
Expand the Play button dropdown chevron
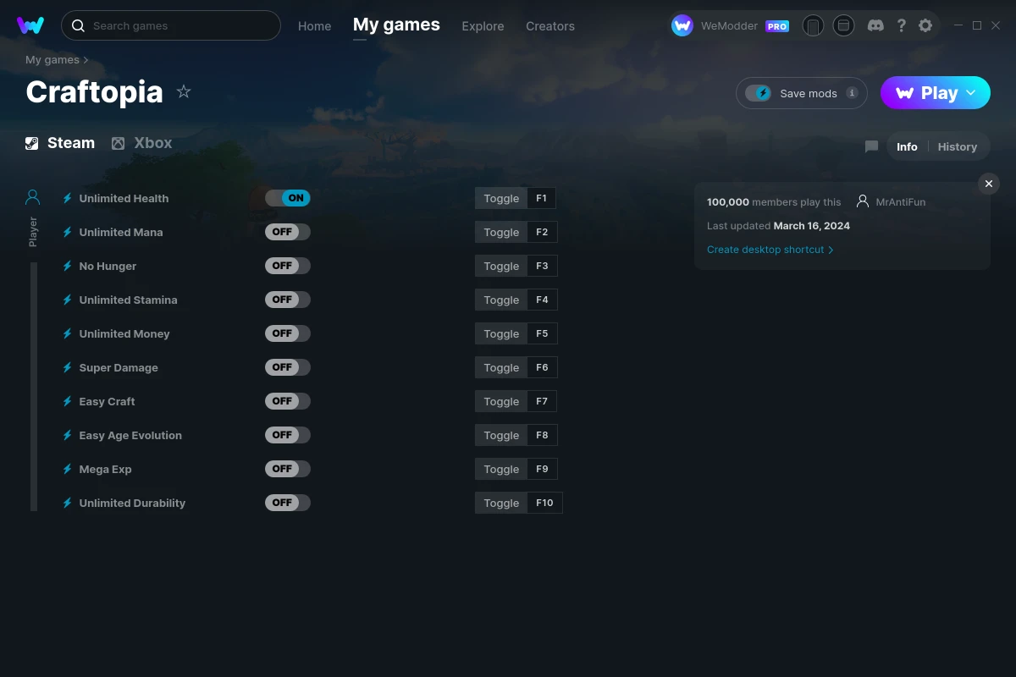coord(970,93)
